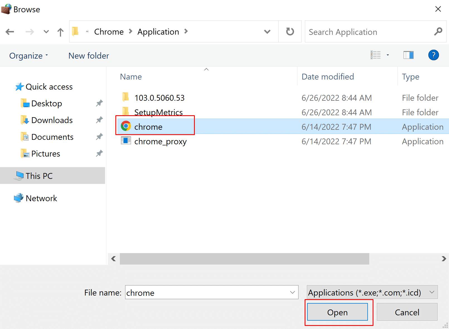Click the pin icon next to Documents
This screenshot has height=329, width=449.
coord(99,137)
